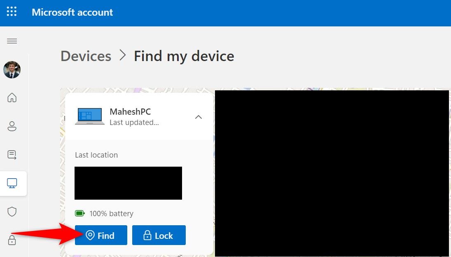Image resolution: width=451 pixels, height=257 pixels.
Task: Click the Microsoft account header title
Action: tap(72, 12)
